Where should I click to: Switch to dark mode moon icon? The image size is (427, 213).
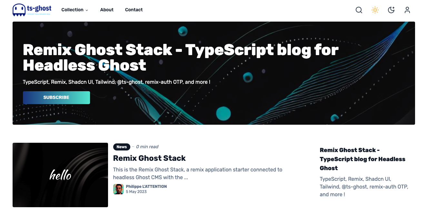391,10
